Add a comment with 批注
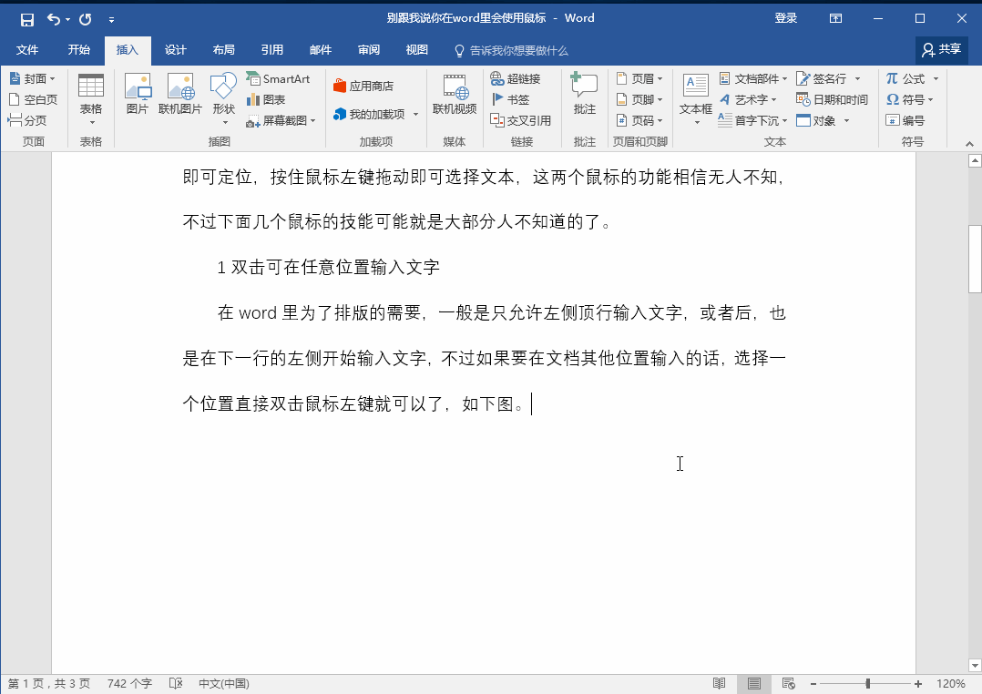The image size is (982, 694). [x=584, y=94]
